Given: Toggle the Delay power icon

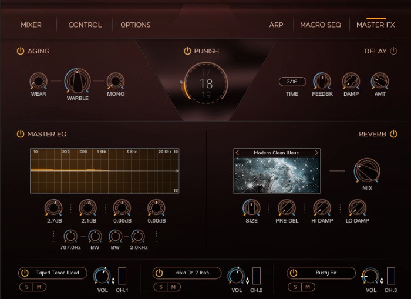Looking at the screenshot, I should pos(393,51).
